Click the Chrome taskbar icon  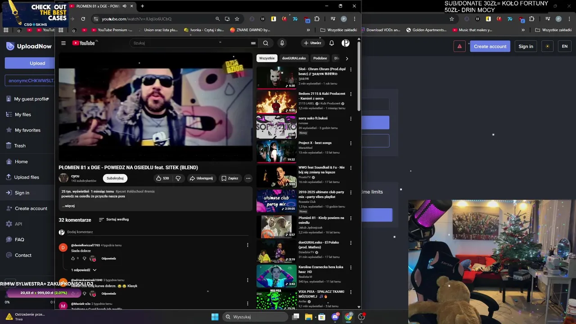[x=348, y=317]
